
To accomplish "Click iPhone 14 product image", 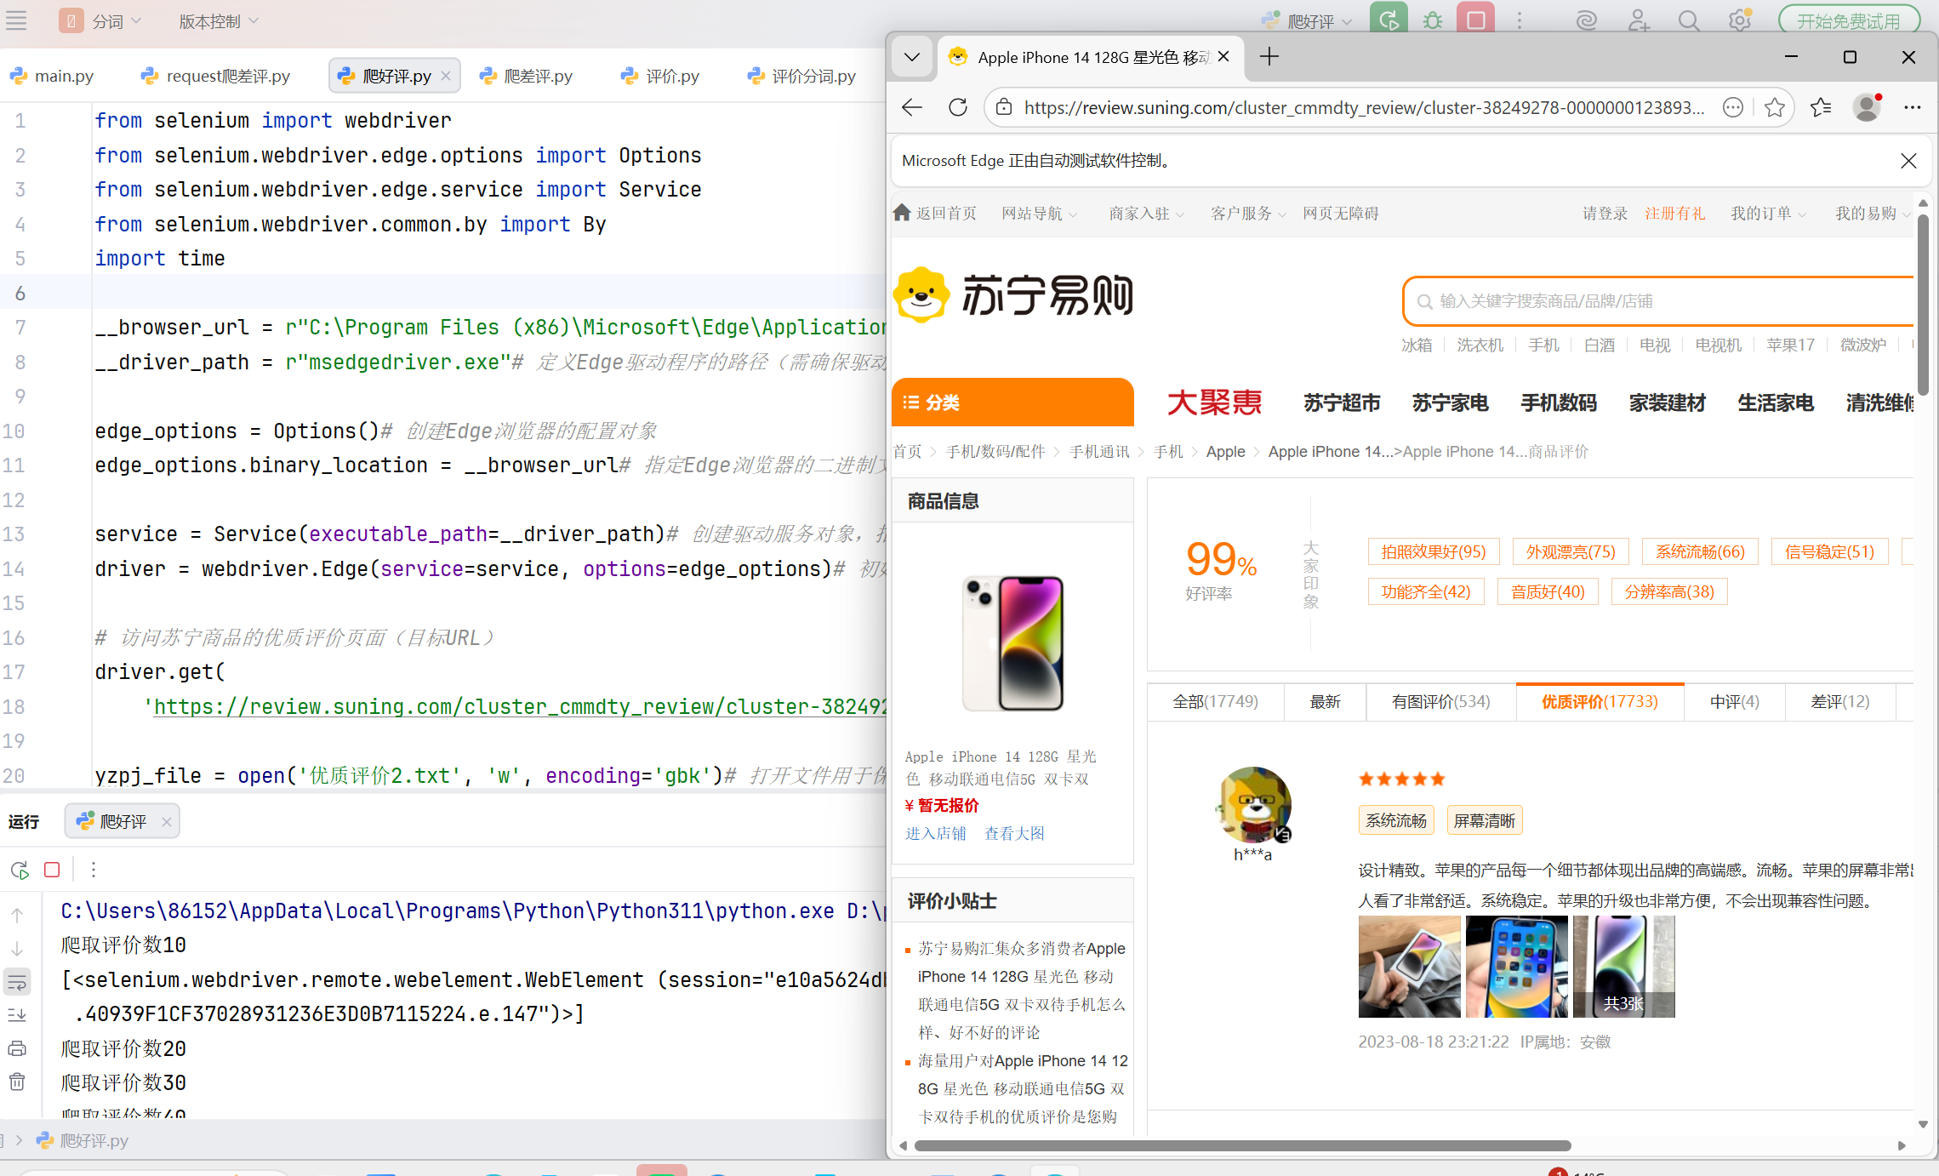I will click(1013, 644).
